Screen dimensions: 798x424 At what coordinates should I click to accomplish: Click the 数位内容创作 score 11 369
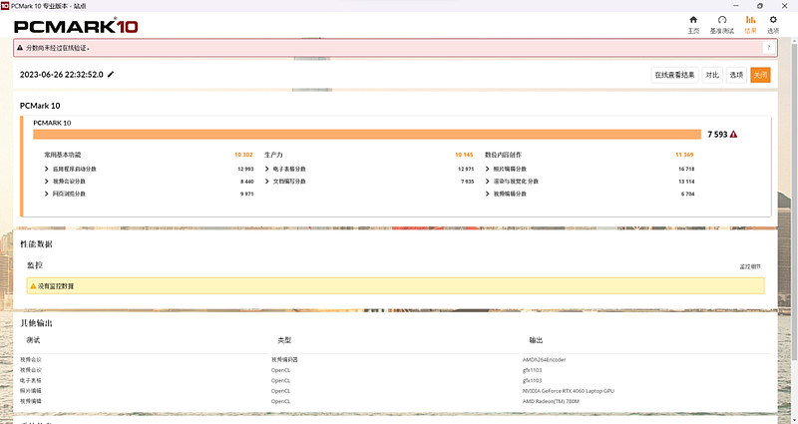pos(684,155)
